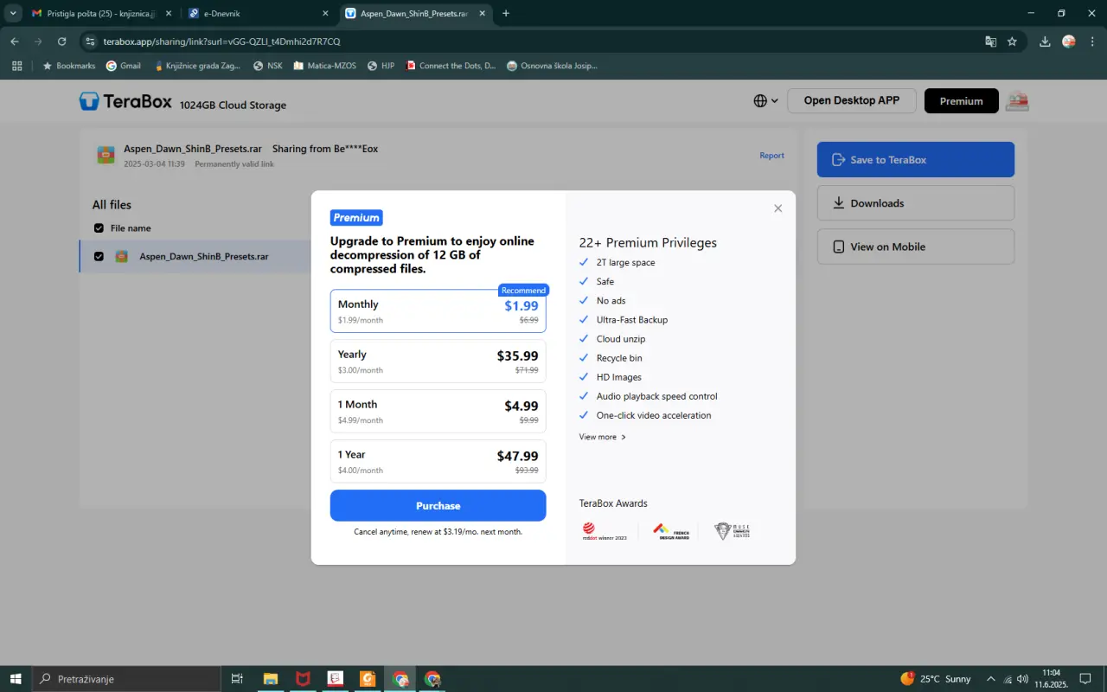
Task: Click the French Design Award logo
Action: click(x=671, y=531)
